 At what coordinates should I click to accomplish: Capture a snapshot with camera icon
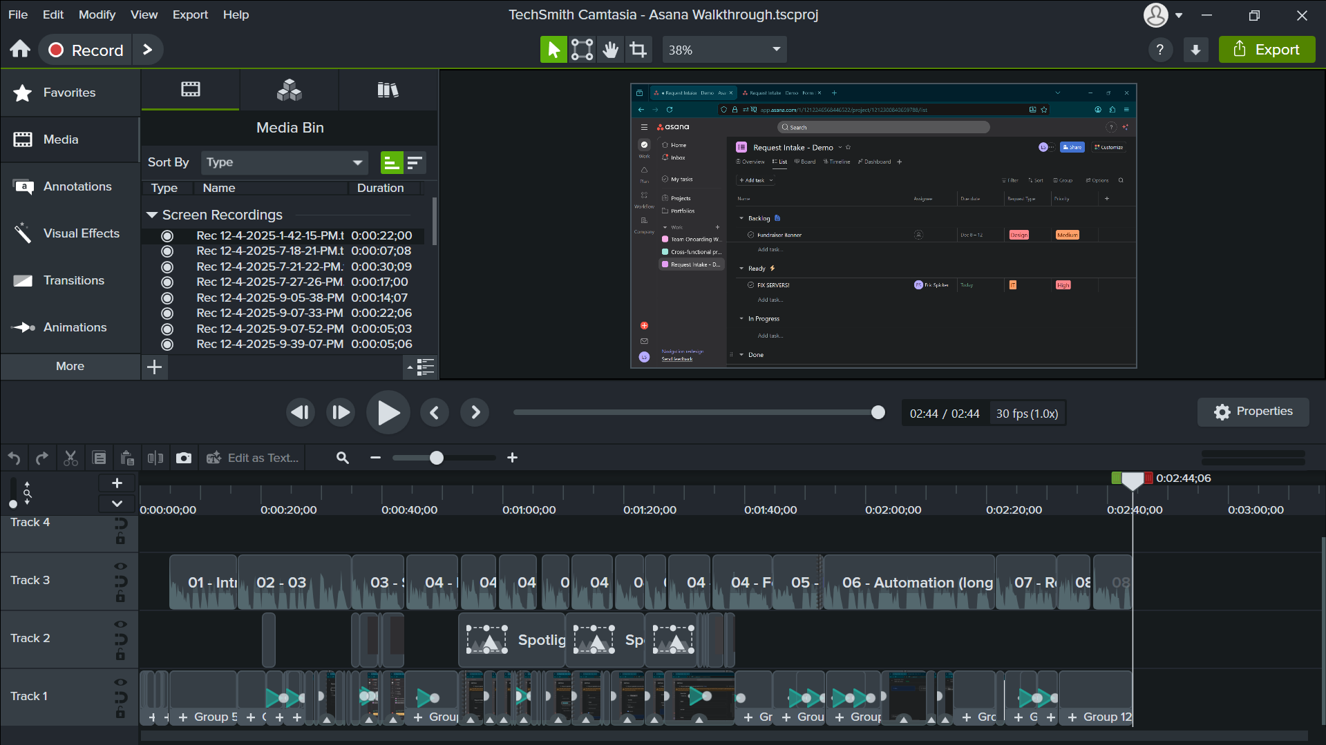click(184, 458)
